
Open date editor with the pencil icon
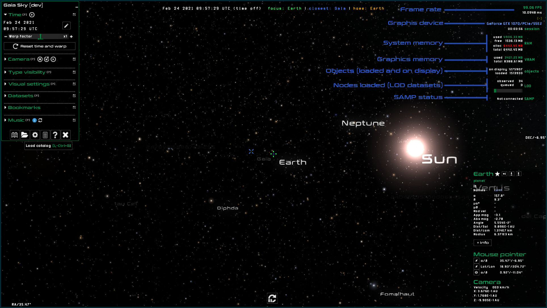(66, 26)
